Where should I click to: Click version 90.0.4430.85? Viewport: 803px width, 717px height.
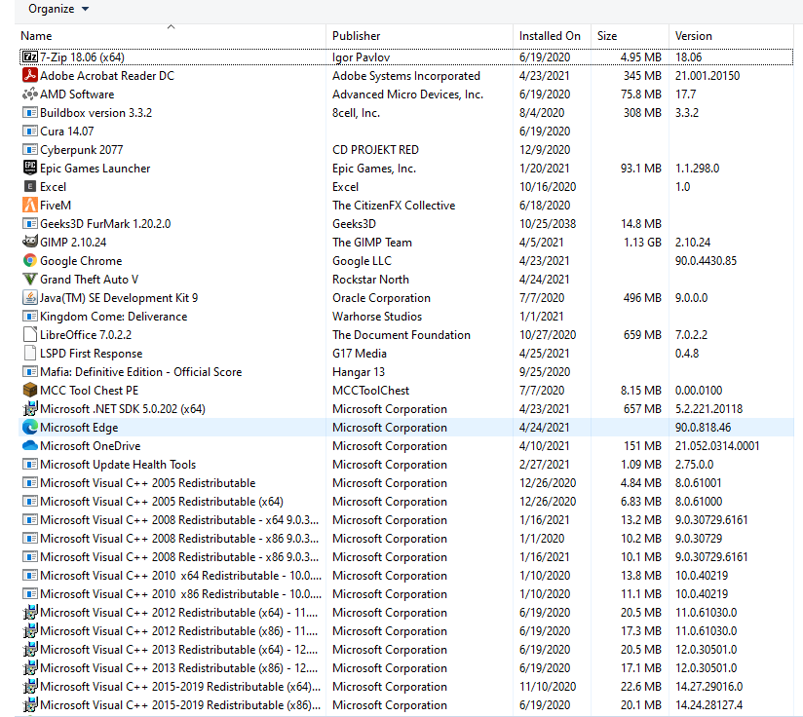pos(706,261)
